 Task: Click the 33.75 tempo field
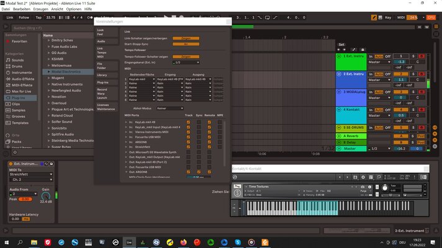point(51,17)
